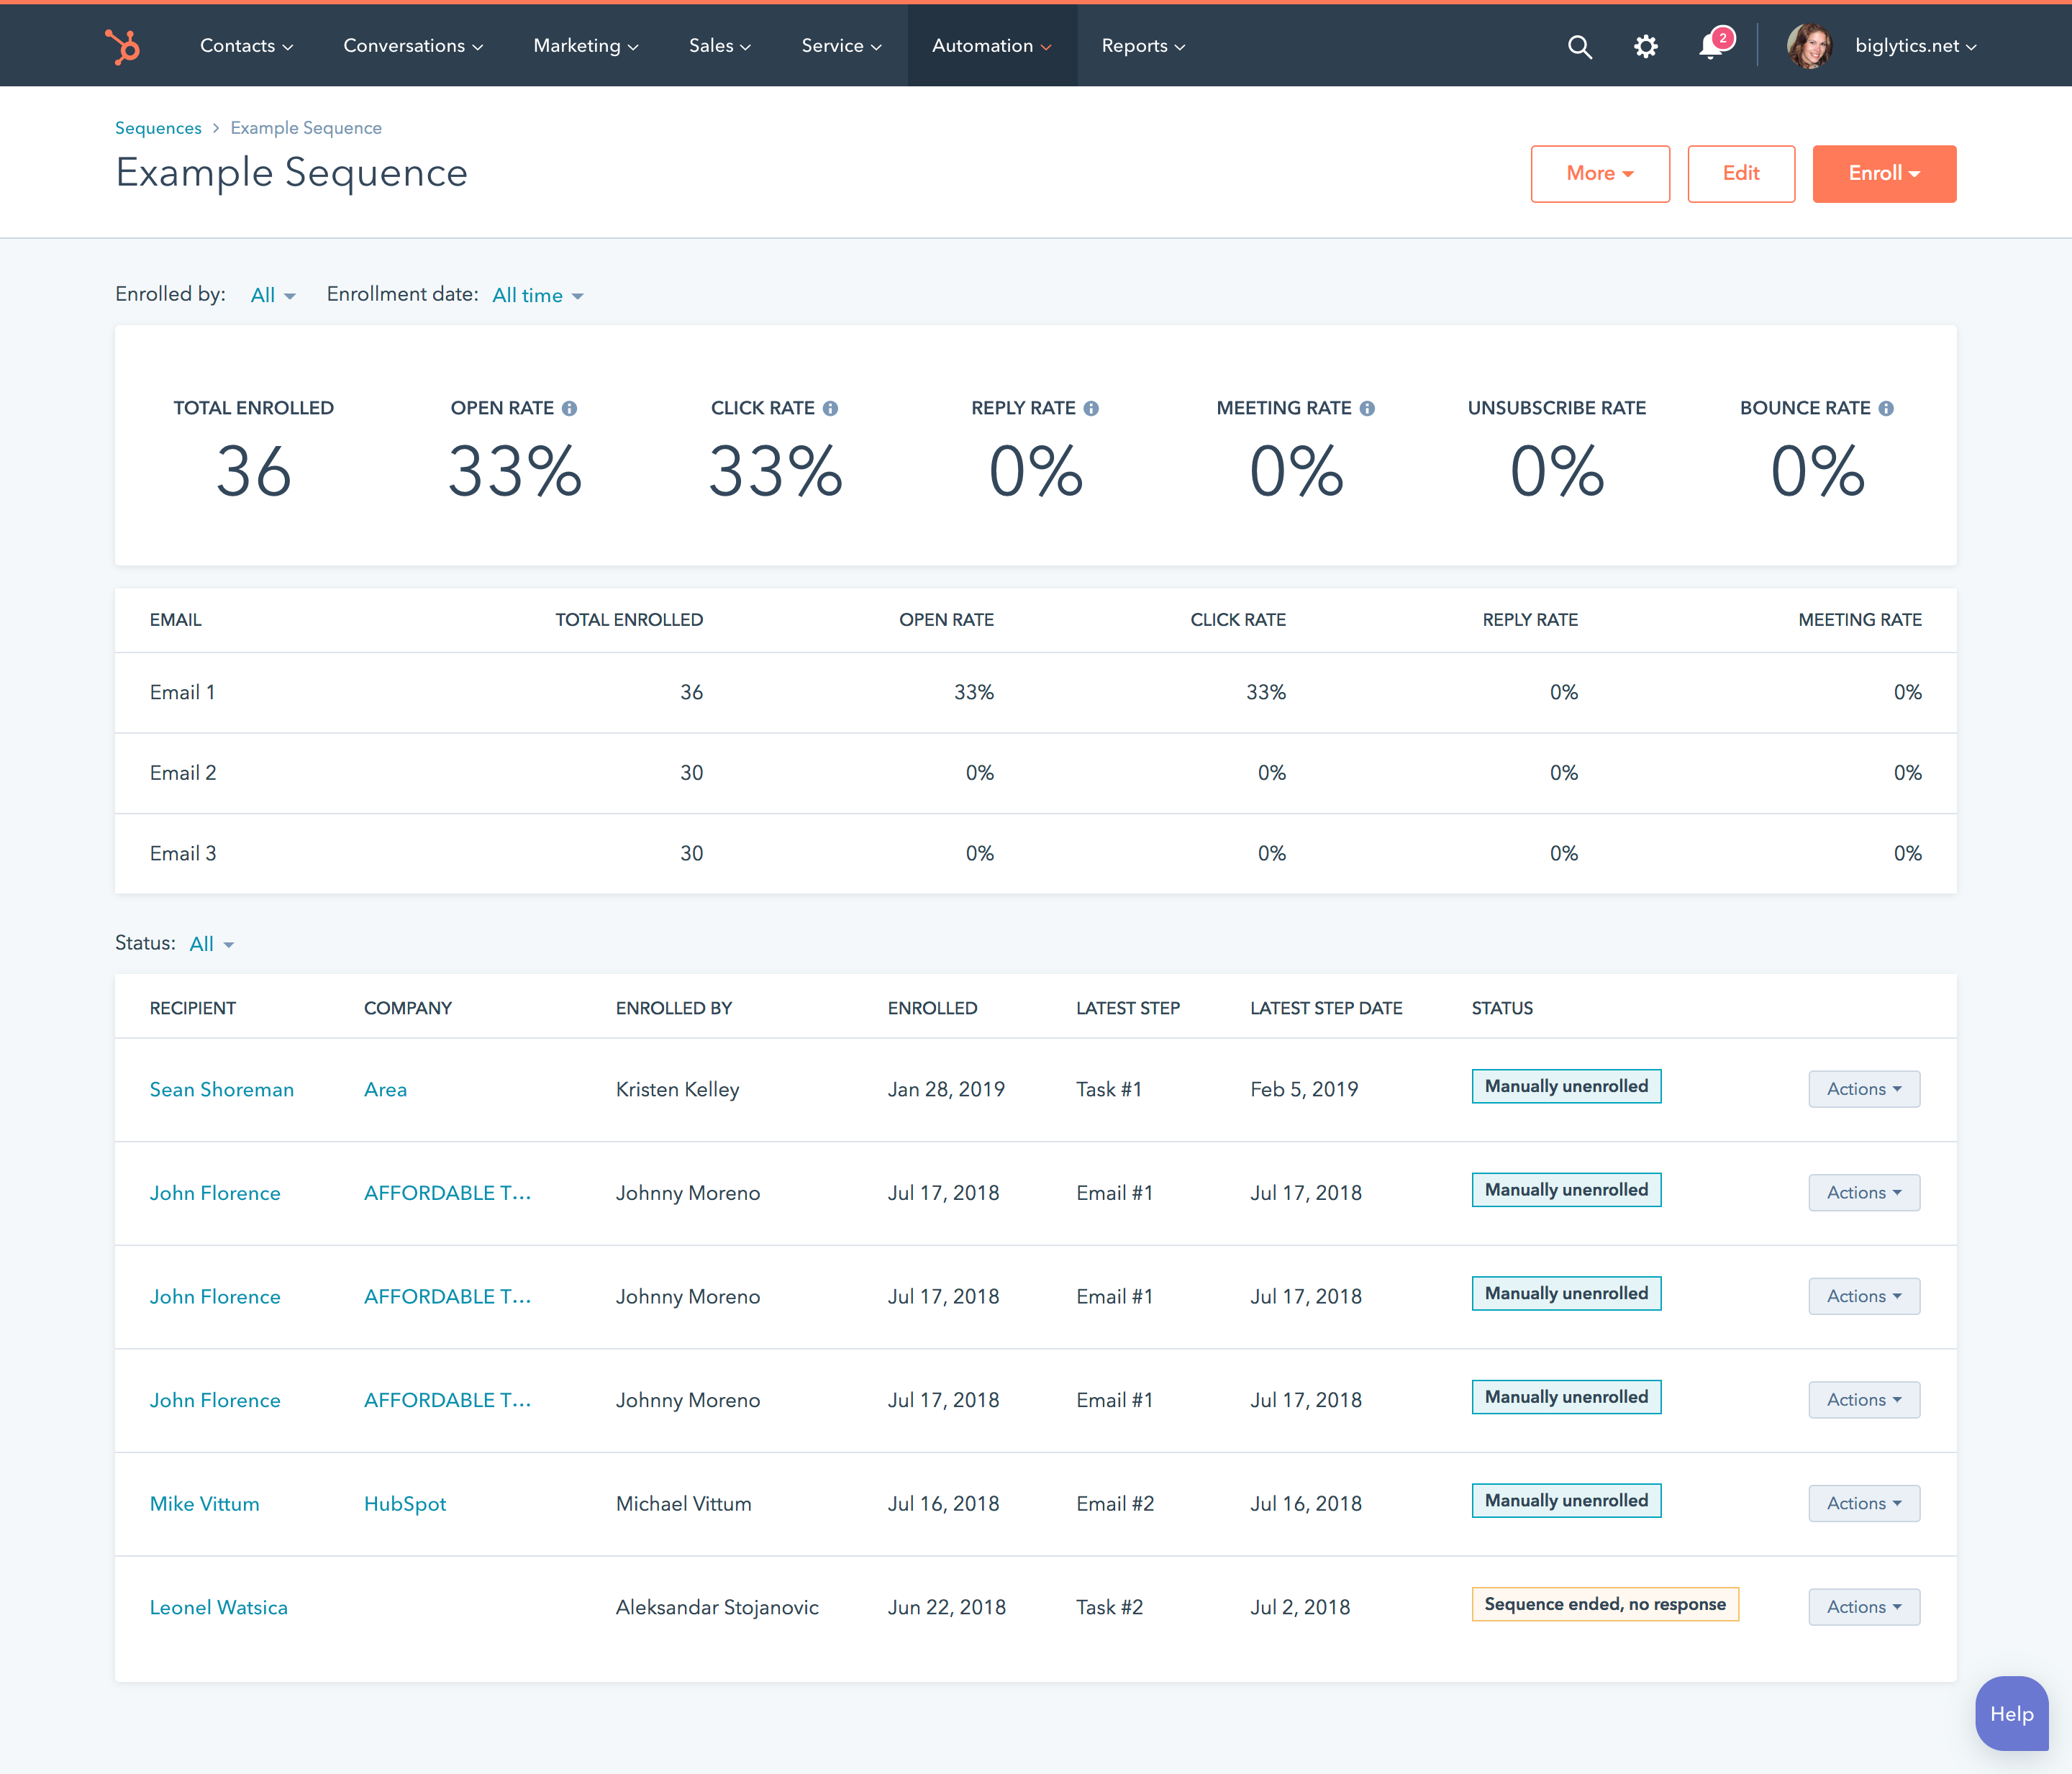Click info icon next to Bounce Rate
The height and width of the screenshot is (1774, 2072).
(1886, 408)
